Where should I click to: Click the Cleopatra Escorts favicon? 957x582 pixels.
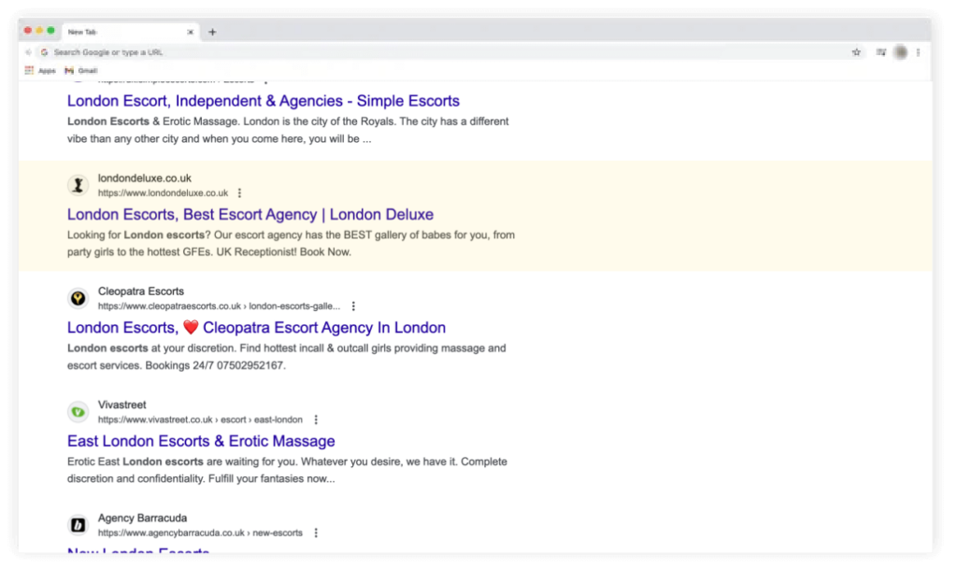[x=79, y=298]
